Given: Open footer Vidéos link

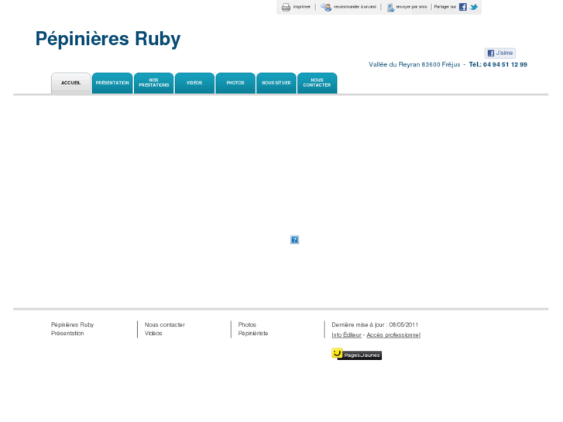Looking at the screenshot, I should click(153, 333).
